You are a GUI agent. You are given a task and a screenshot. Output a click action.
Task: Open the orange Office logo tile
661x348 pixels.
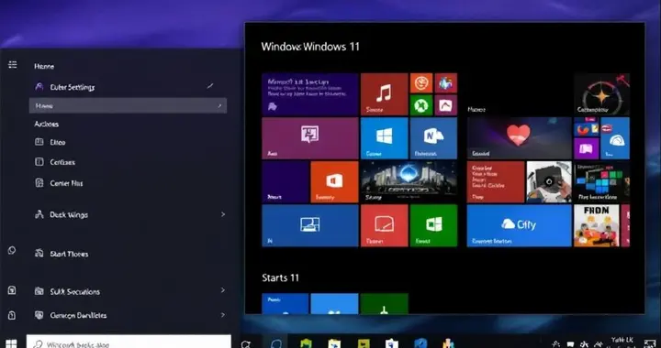point(334,182)
